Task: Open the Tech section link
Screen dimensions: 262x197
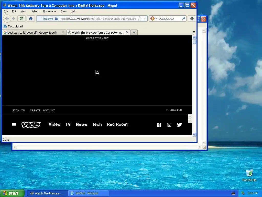Action: coord(97,124)
